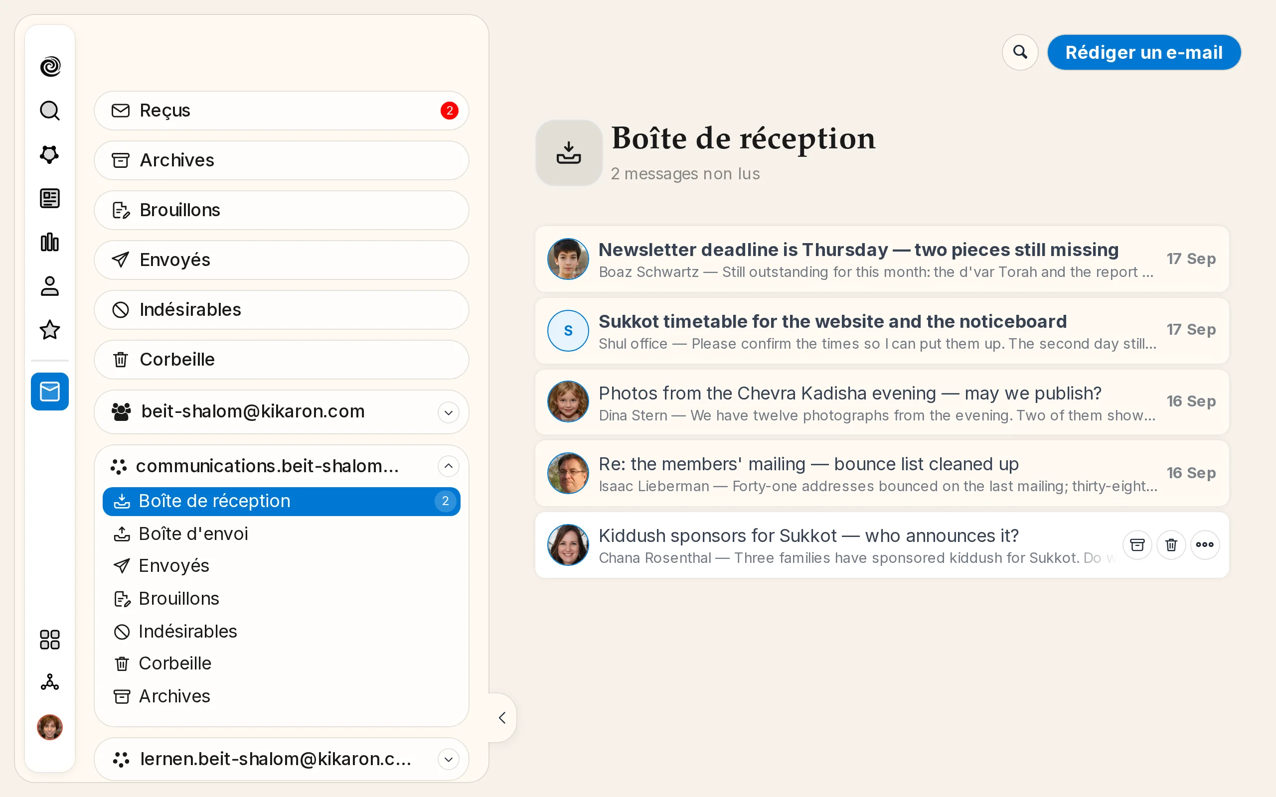Open the top Indésirables folder
Image resolution: width=1276 pixels, height=797 pixels.
pos(282,310)
